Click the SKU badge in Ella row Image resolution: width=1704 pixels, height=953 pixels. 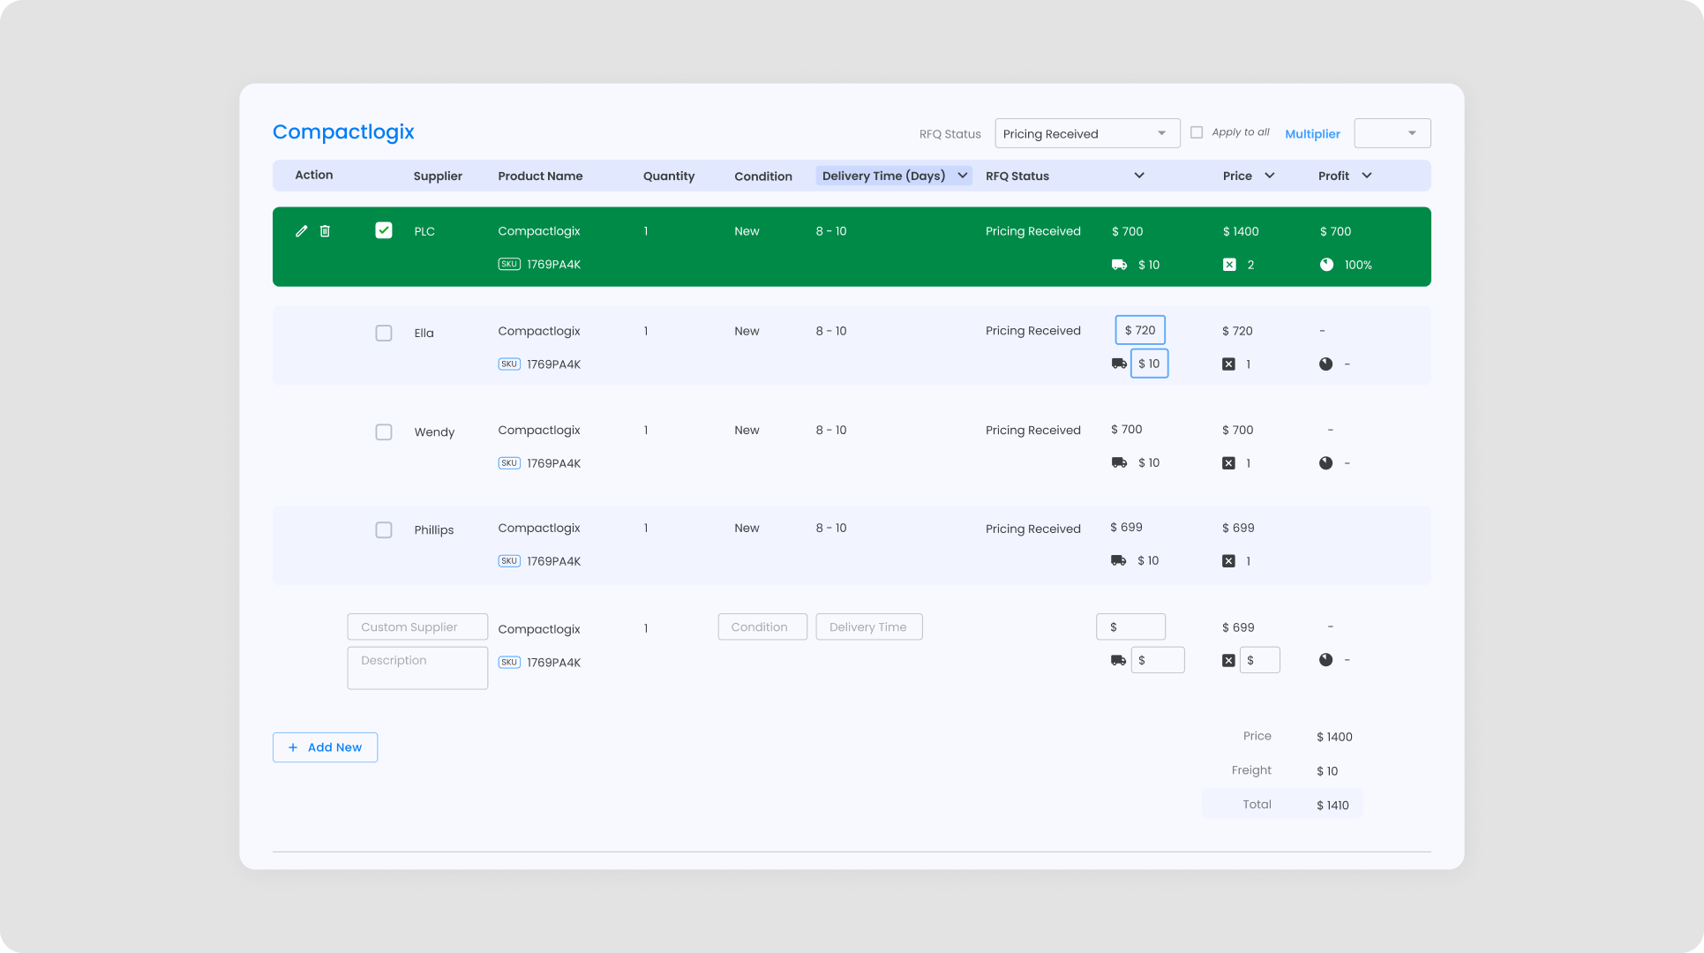click(x=509, y=364)
